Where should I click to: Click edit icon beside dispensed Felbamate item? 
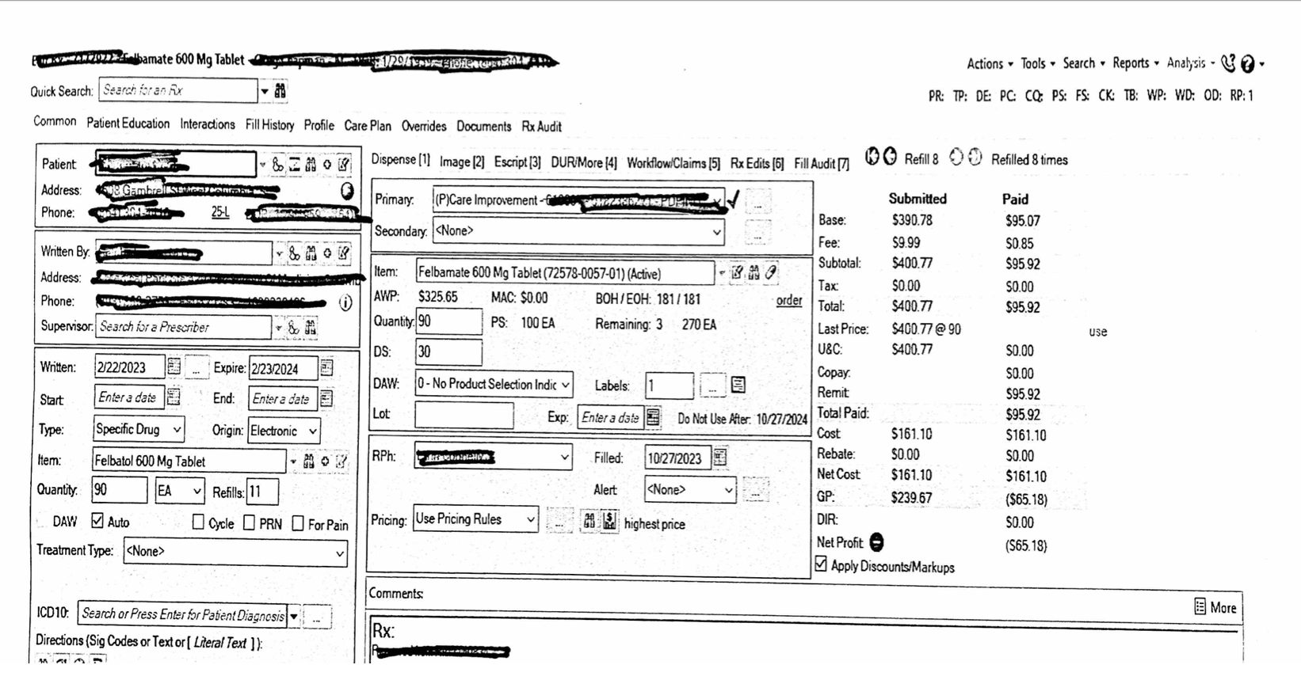[737, 273]
